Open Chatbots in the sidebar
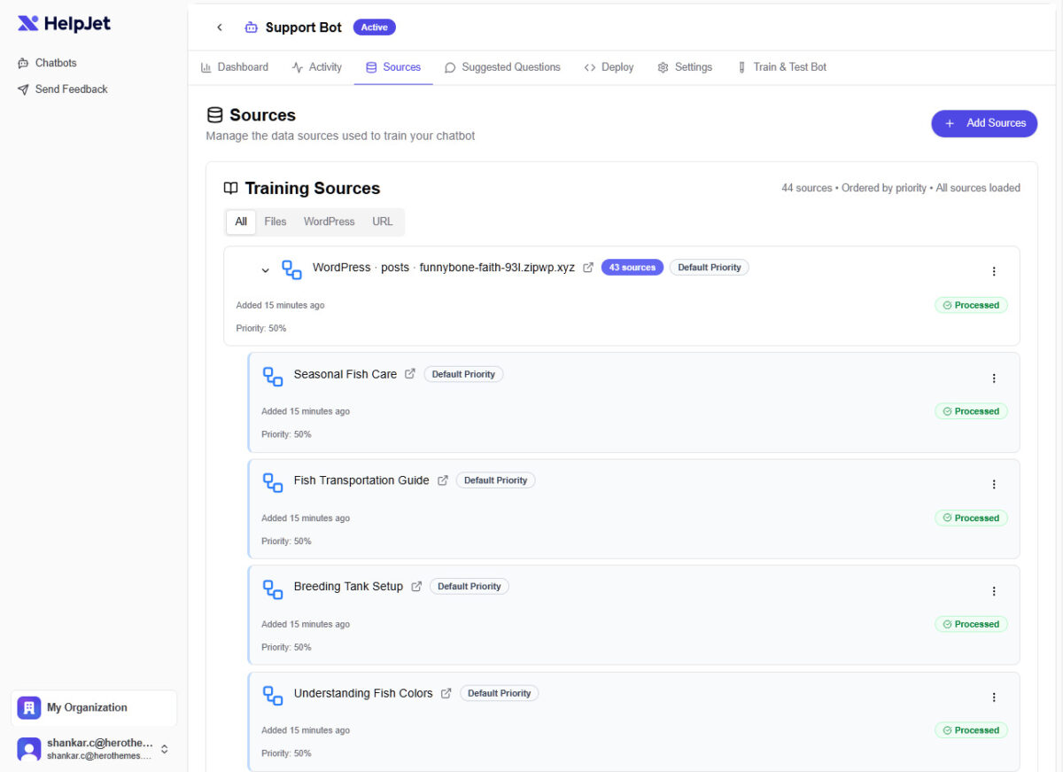The height and width of the screenshot is (772, 1063). click(48, 63)
